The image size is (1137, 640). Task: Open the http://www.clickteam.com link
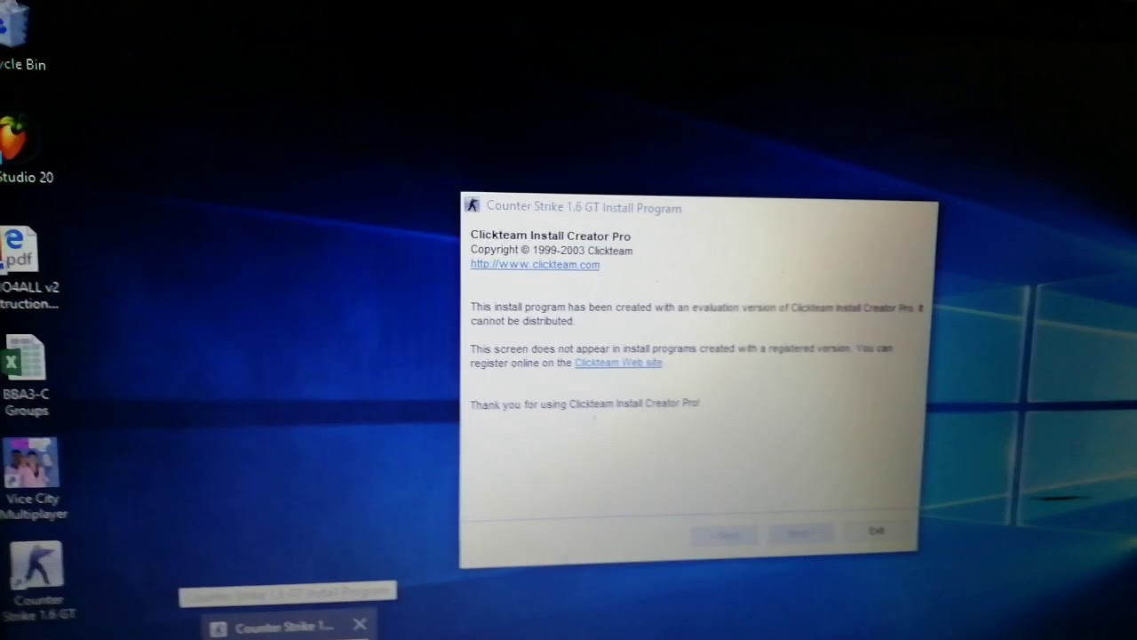click(535, 265)
